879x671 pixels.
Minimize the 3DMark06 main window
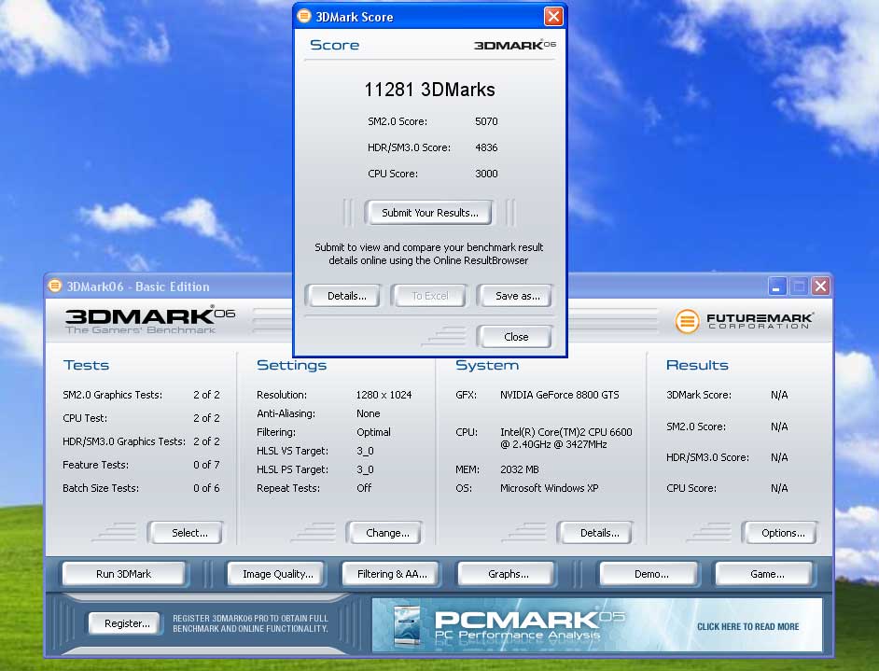click(776, 286)
